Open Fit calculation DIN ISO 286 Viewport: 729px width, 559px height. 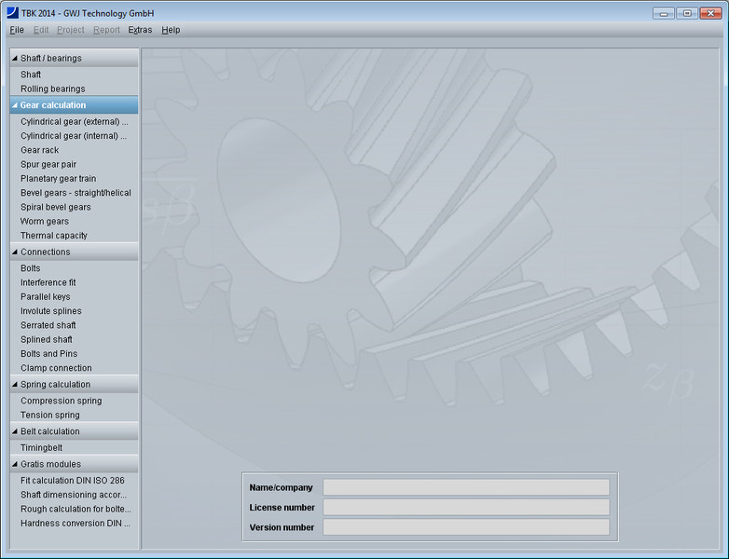tap(72, 481)
